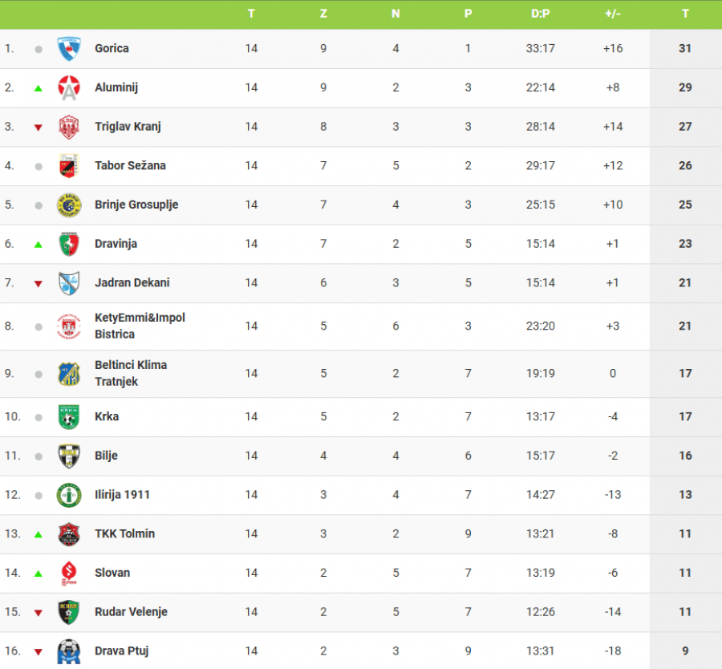Sort table by D:P column header
722x669 pixels.
(x=541, y=14)
